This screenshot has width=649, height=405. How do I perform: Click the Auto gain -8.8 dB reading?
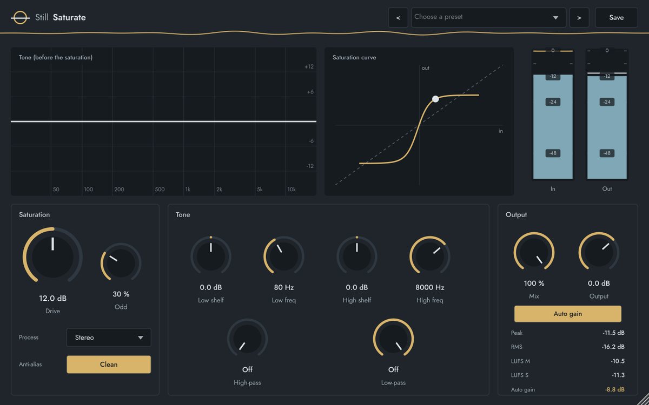[568, 389]
